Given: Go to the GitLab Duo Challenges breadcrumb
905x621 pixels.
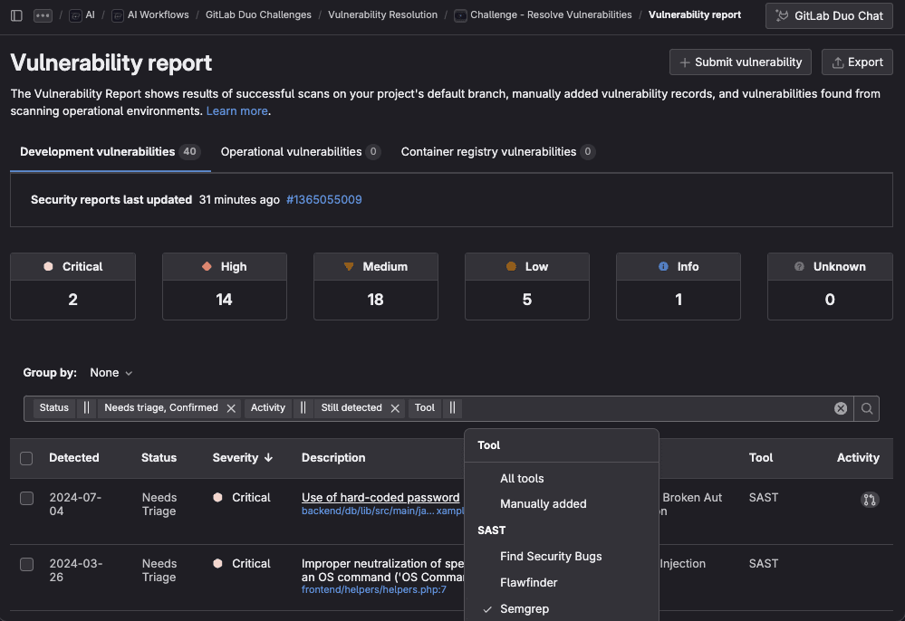Looking at the screenshot, I should tap(258, 15).
